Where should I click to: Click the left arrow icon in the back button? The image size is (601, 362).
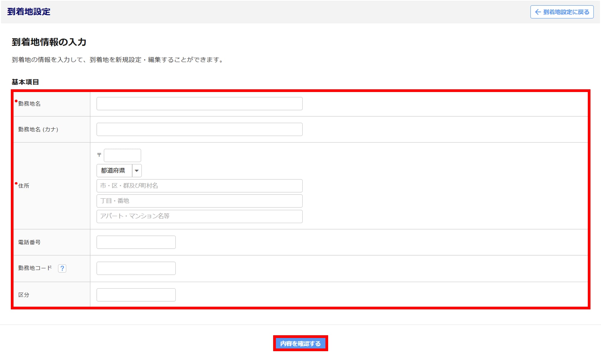[538, 12]
